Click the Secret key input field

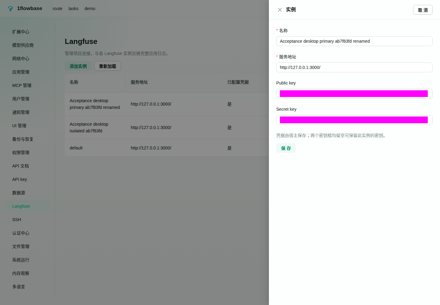354,120
